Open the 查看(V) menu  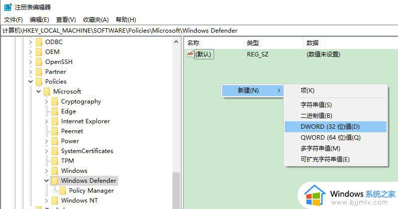pos(66,20)
